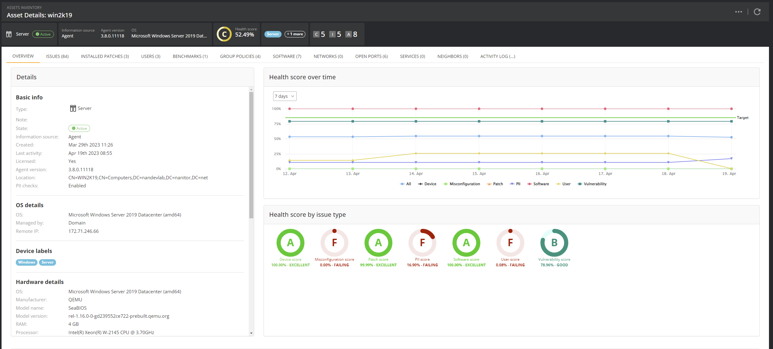Click the Server label in header

pos(273,34)
